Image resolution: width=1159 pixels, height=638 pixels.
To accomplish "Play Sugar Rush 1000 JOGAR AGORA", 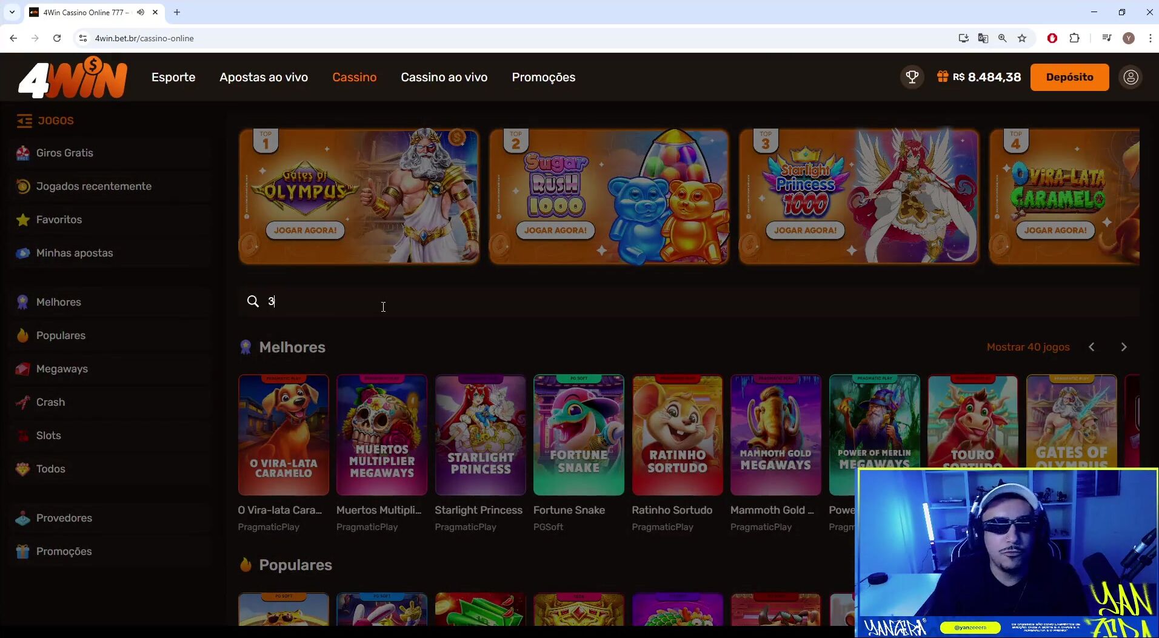I will point(555,230).
